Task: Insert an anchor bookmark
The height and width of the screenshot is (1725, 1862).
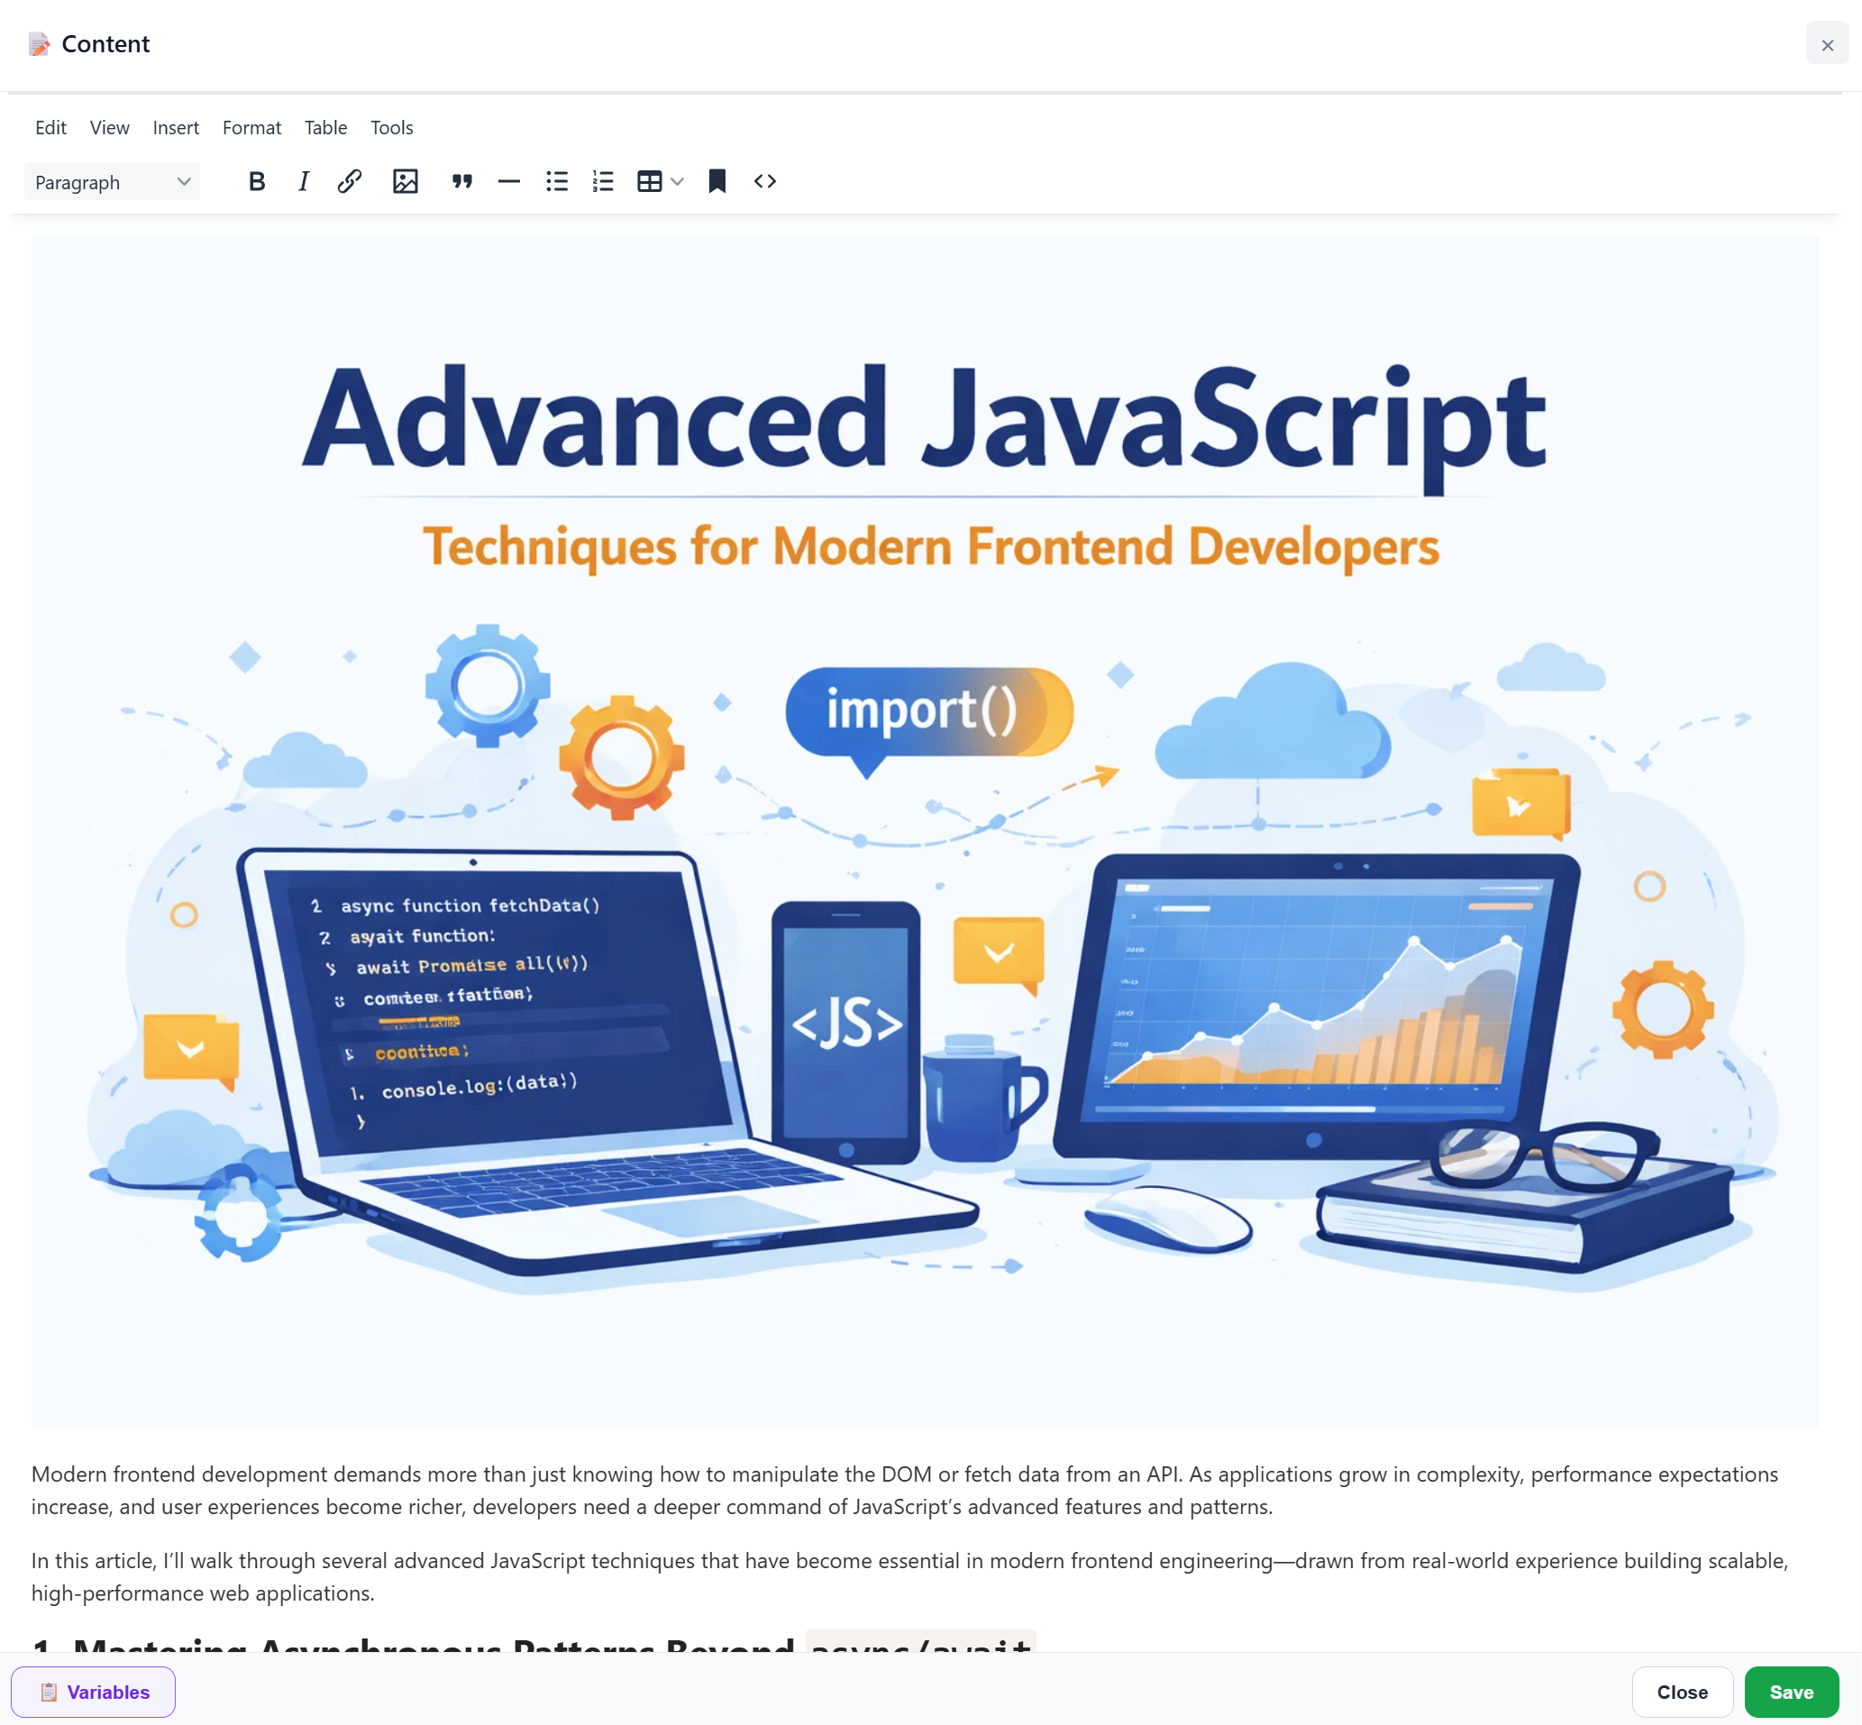Action: coord(717,181)
